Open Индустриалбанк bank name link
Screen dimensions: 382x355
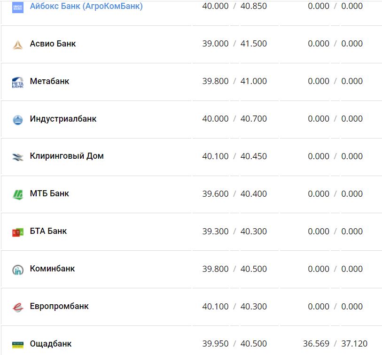(63, 119)
